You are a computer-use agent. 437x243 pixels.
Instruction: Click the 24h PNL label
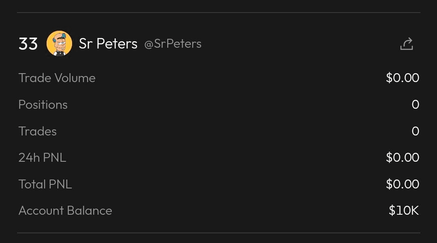42,158
